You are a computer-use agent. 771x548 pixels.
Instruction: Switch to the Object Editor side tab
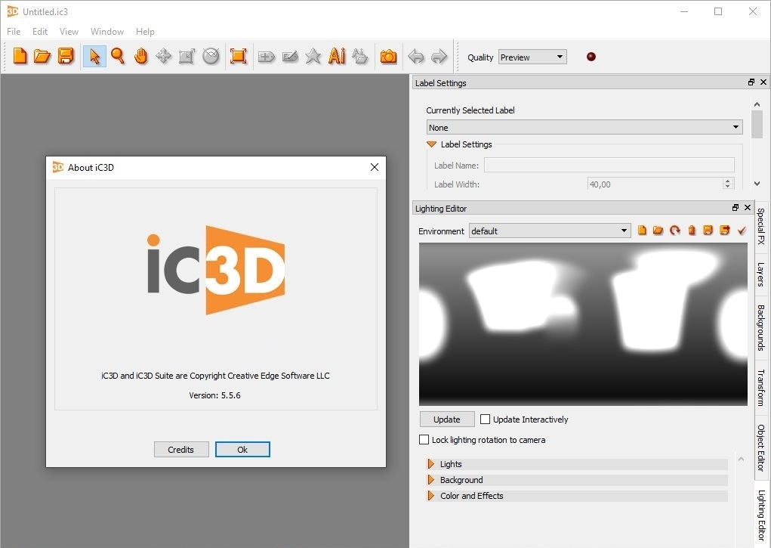pyautogui.click(x=761, y=447)
